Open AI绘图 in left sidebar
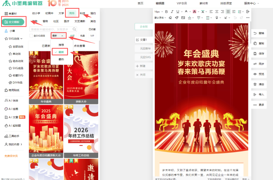Viewport: 273px width, 180px height. (11, 109)
